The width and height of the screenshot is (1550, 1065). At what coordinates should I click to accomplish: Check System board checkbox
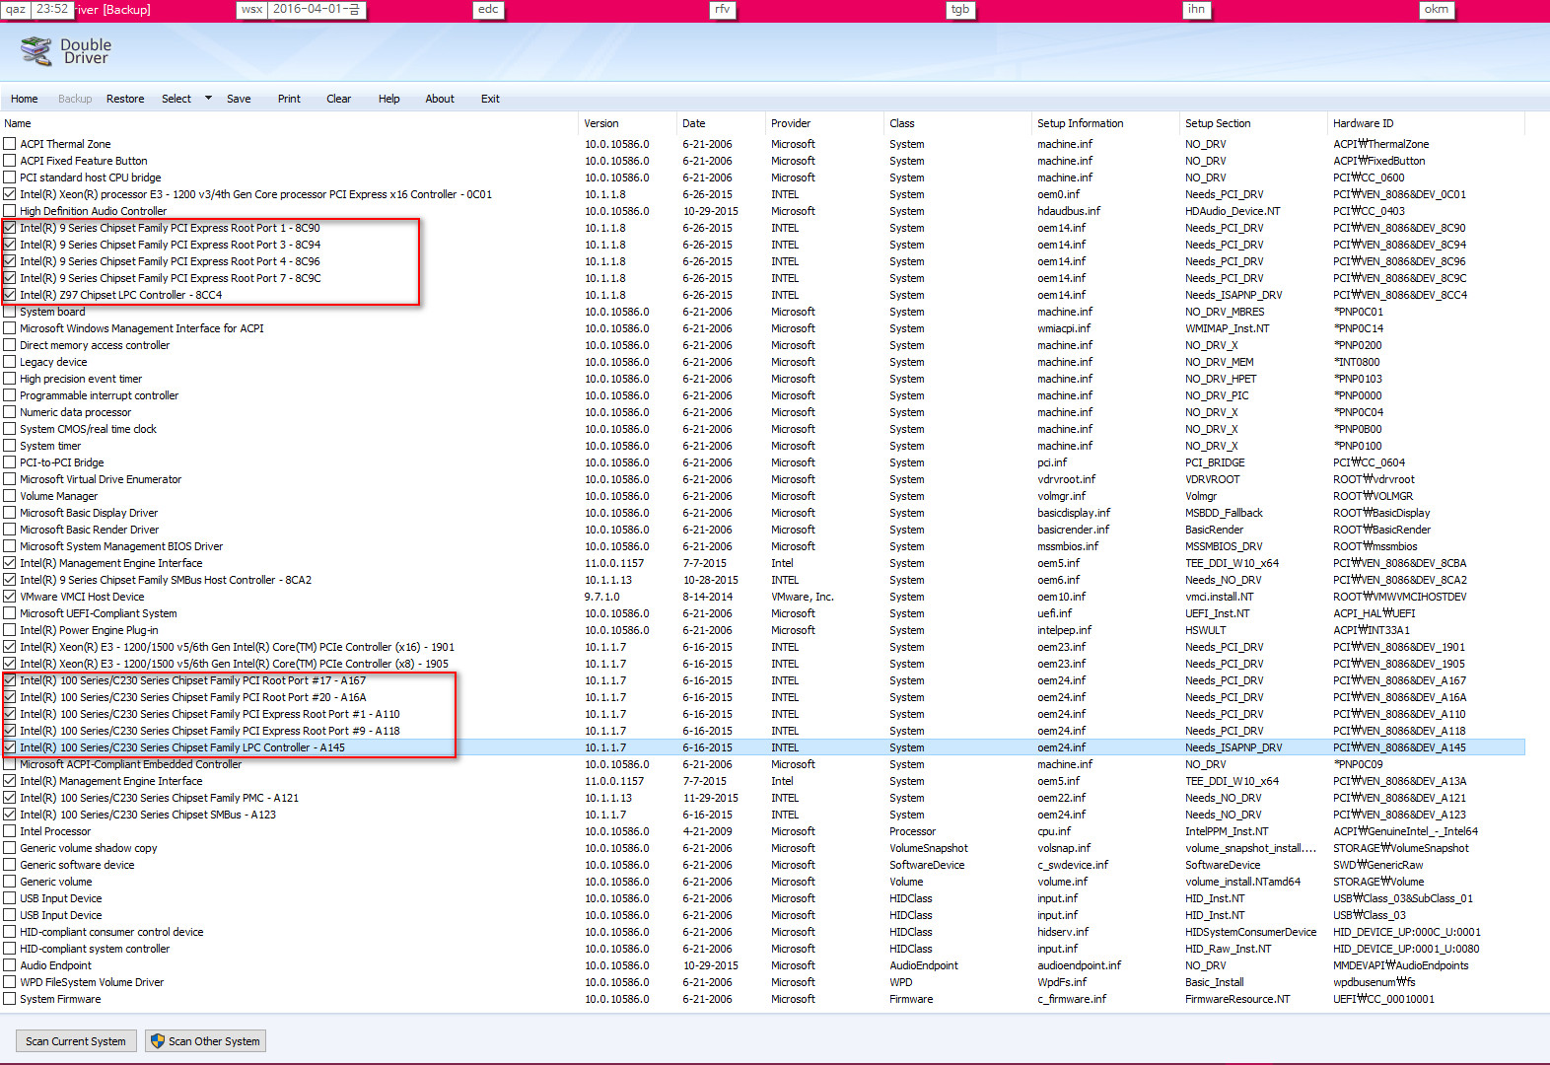(10, 312)
